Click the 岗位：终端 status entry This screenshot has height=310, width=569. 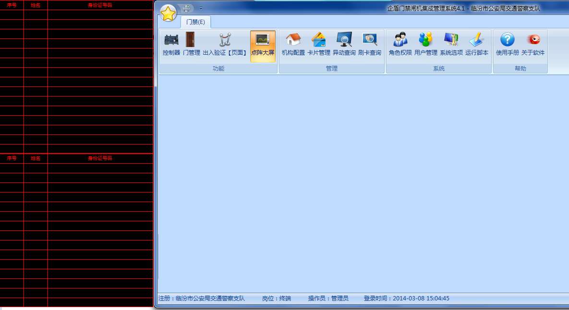(x=277, y=298)
